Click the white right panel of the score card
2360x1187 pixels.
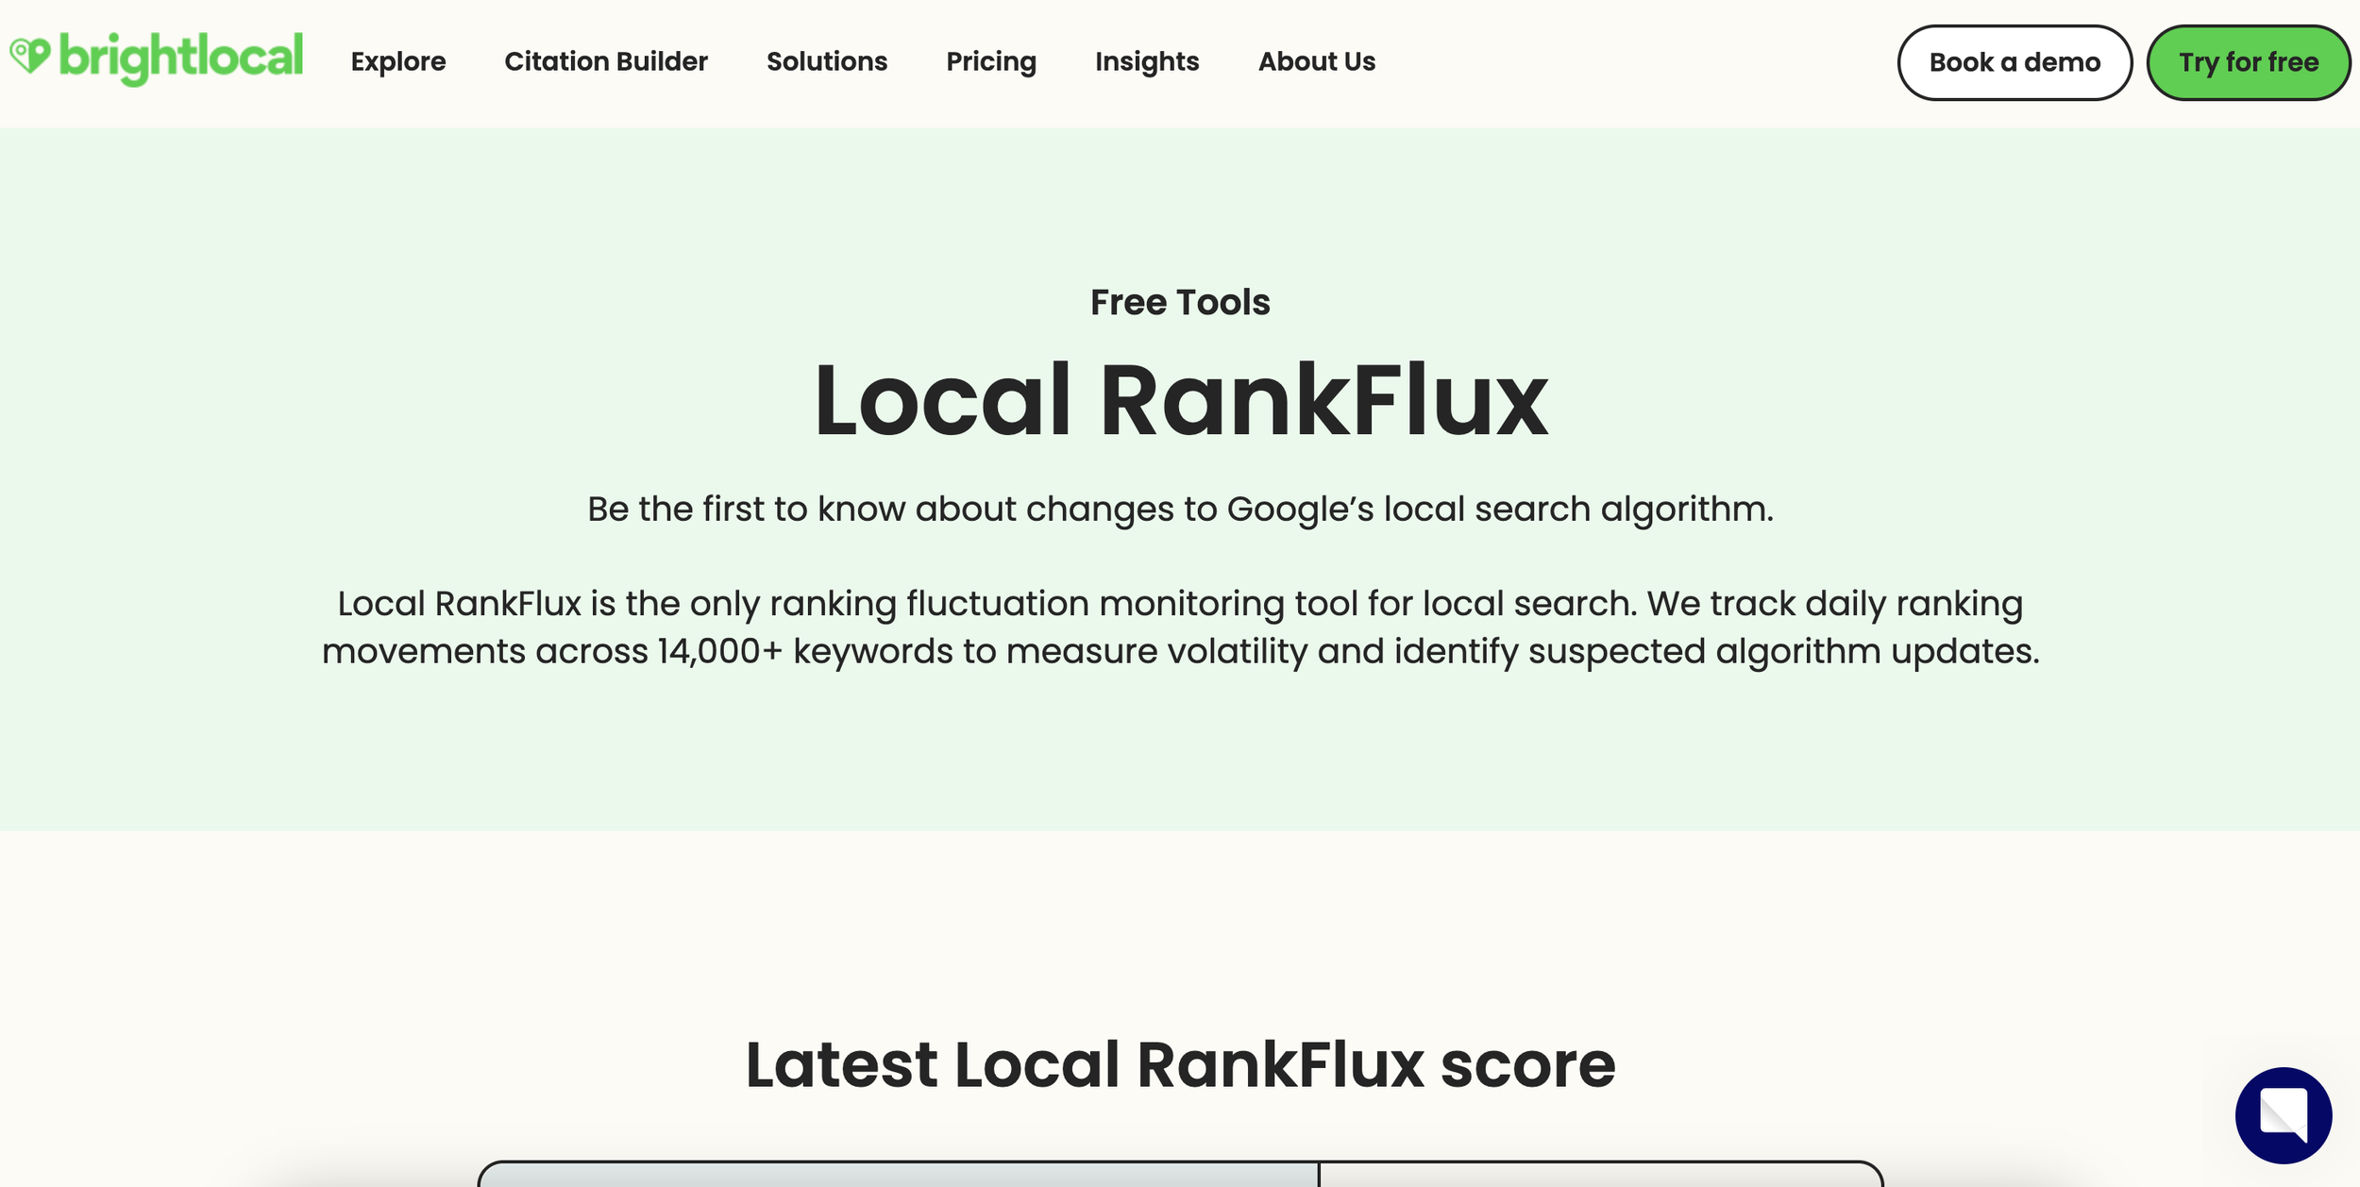click(1599, 1176)
